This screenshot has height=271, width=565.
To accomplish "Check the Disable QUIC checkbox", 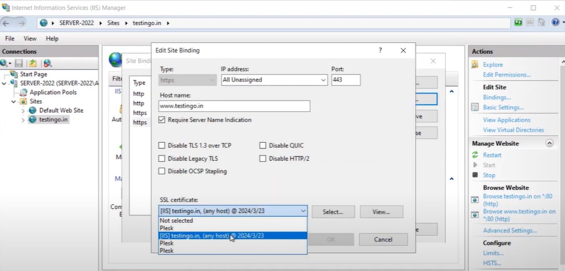I will click(263, 145).
